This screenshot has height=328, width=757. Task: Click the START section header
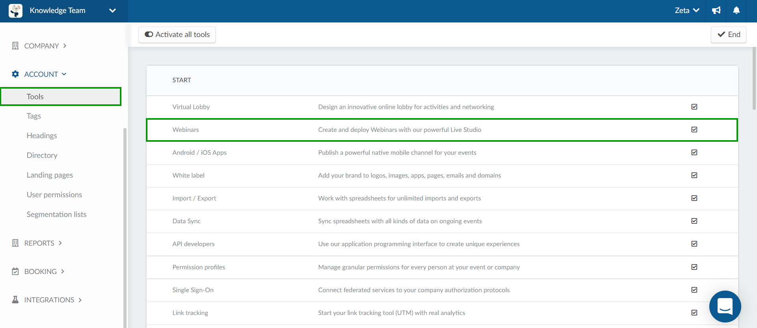click(x=182, y=80)
